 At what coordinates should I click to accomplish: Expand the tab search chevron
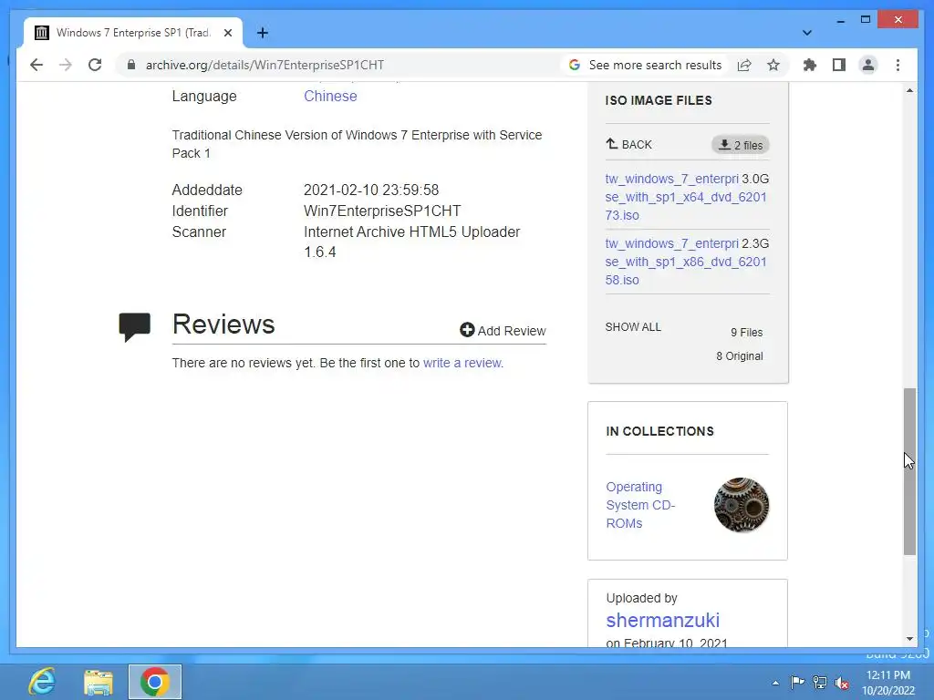click(x=807, y=33)
